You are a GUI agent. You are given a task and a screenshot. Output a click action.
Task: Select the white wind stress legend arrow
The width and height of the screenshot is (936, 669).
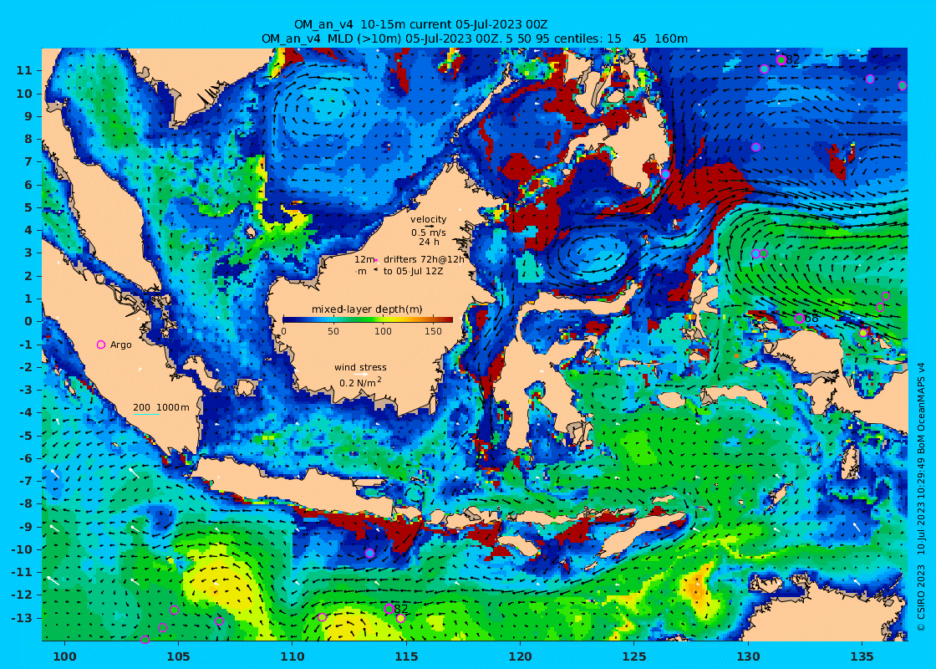360,375
